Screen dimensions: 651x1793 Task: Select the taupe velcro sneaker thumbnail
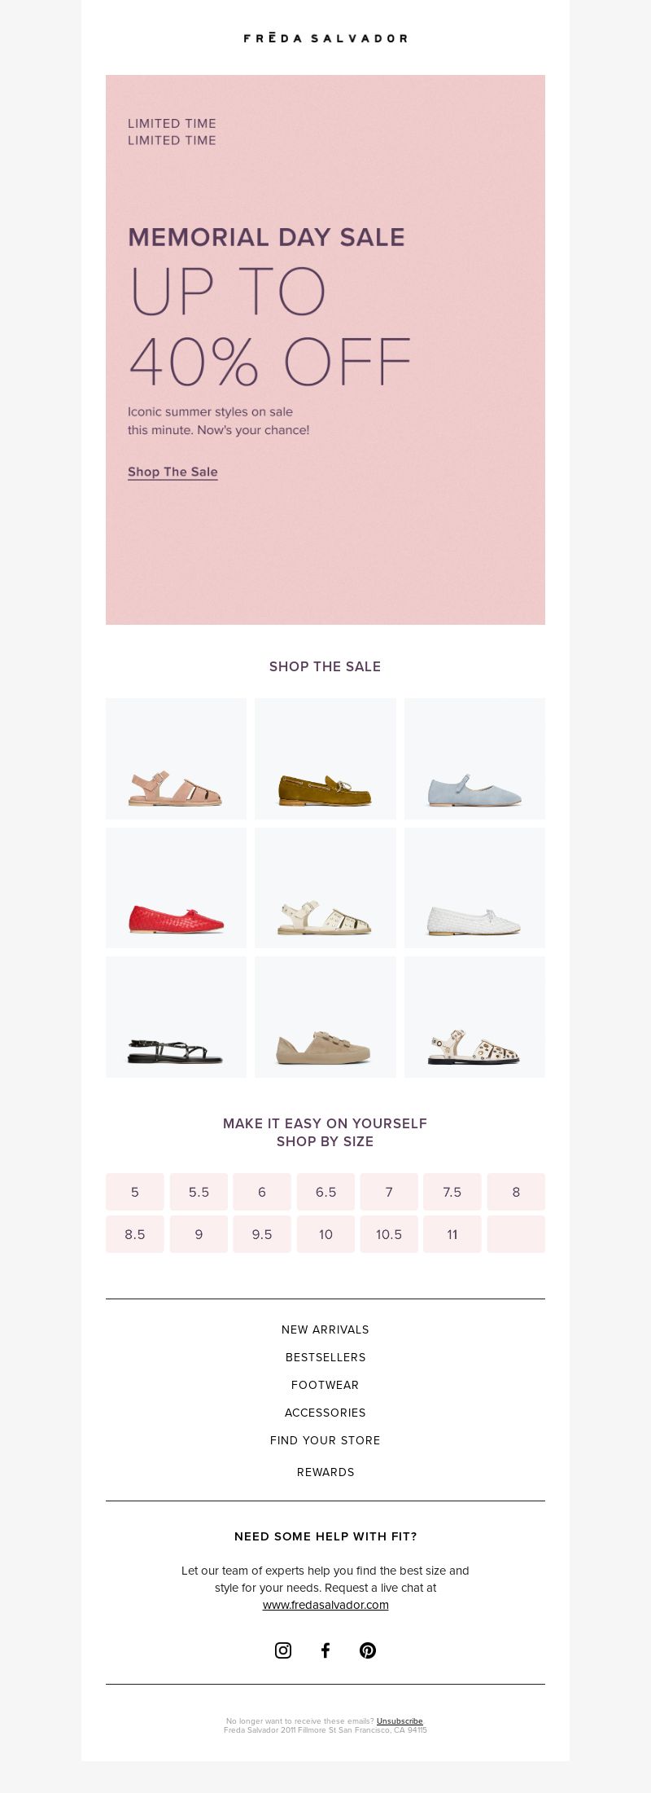click(325, 1017)
